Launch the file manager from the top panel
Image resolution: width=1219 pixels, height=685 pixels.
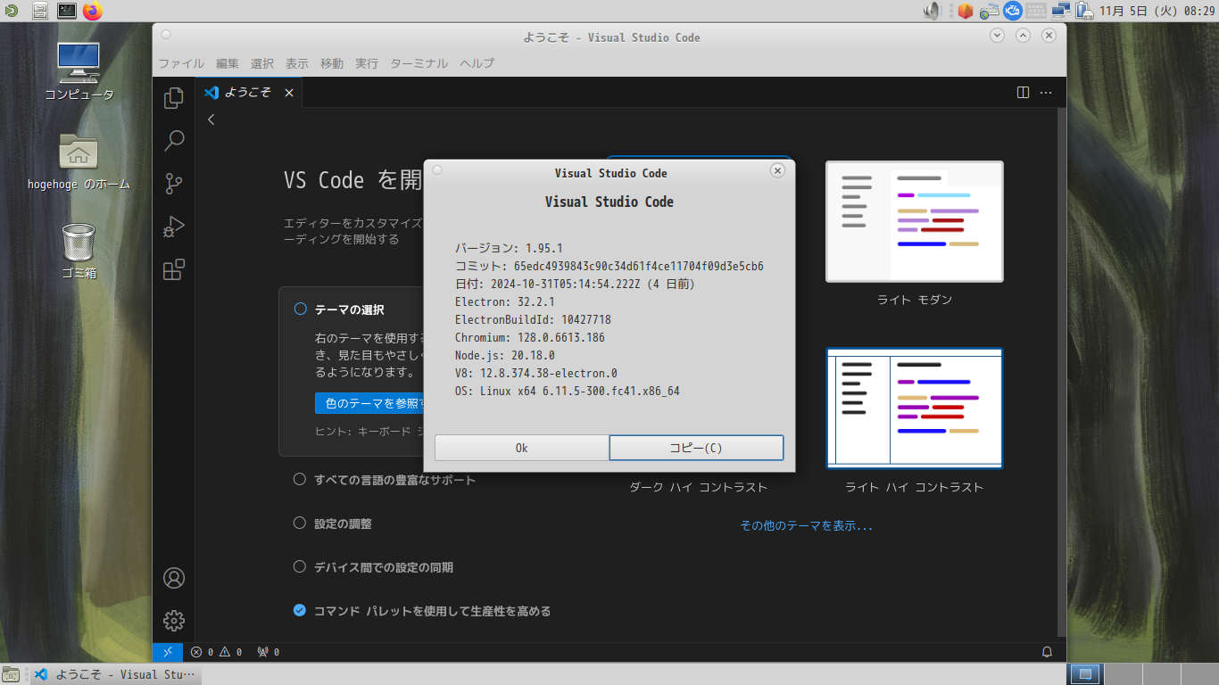pos(40,11)
